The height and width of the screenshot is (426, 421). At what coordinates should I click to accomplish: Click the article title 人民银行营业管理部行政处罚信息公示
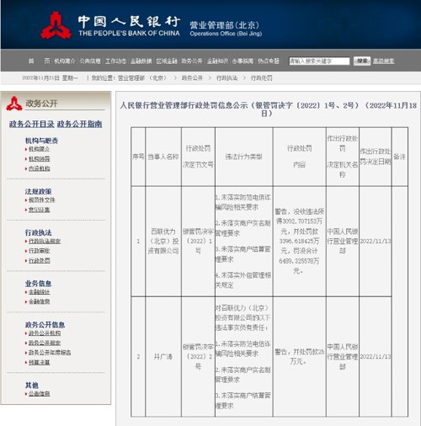point(268,109)
